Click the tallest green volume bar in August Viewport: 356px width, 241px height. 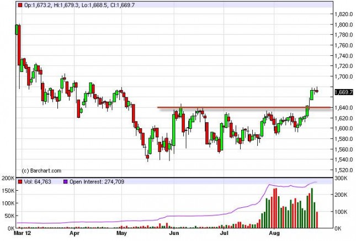click(312, 208)
